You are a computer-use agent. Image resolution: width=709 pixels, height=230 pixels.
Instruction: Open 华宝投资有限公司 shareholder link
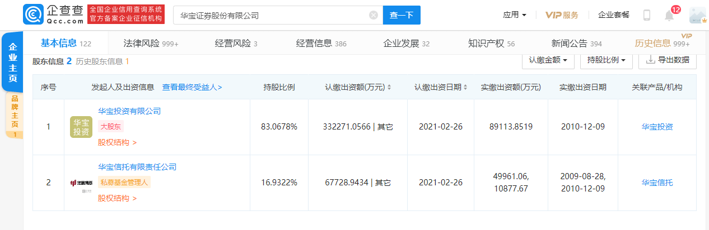click(x=129, y=111)
